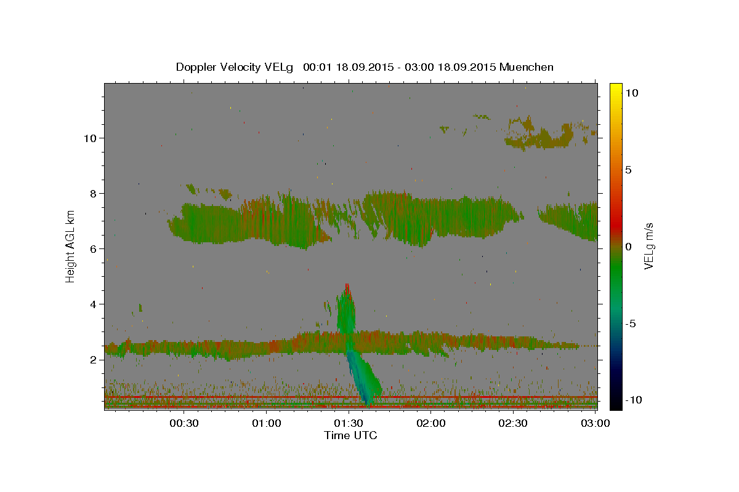Click the 'Height AGL km' axis label
Image resolution: width=739 pixels, height=492 pixels.
click(x=71, y=247)
